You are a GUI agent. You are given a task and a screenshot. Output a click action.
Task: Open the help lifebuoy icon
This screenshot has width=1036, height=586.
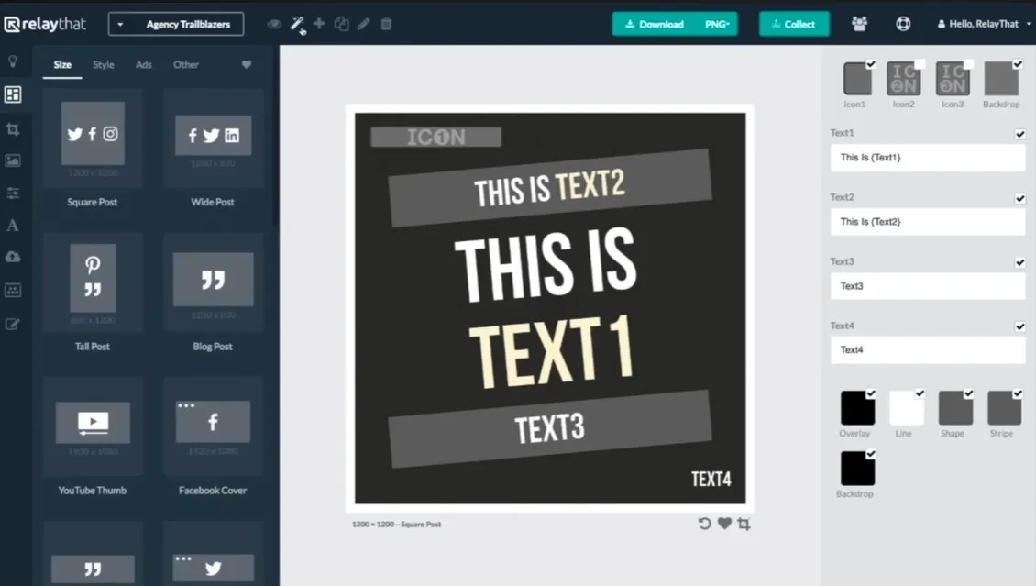coord(903,25)
